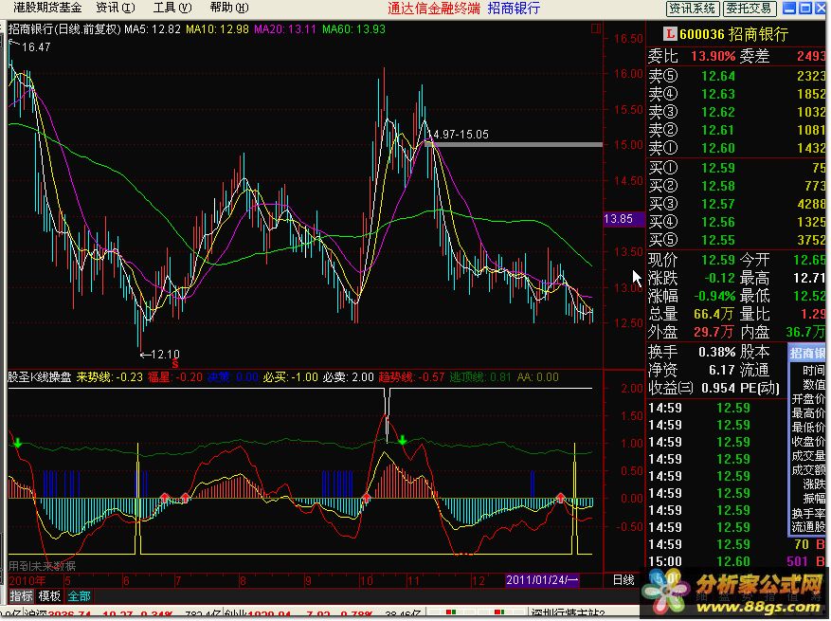Click the 12.10 low price annotation

165,355
